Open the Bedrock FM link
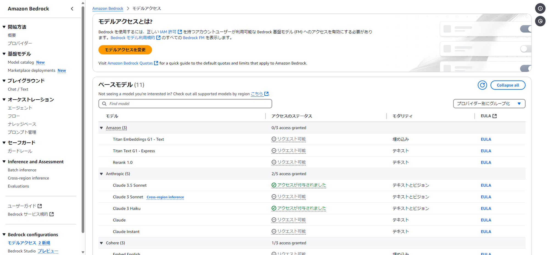The width and height of the screenshot is (549, 255). click(x=194, y=38)
